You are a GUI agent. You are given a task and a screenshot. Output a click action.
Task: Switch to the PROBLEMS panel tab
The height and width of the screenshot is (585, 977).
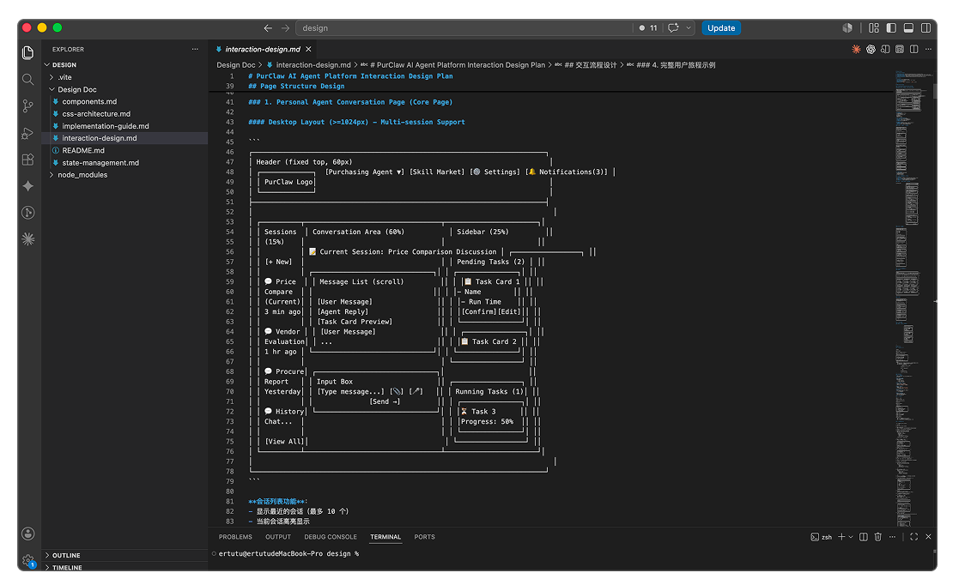(x=235, y=537)
